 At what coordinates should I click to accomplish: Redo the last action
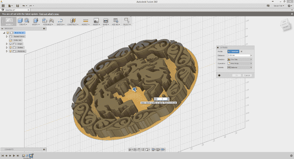[30, 6]
